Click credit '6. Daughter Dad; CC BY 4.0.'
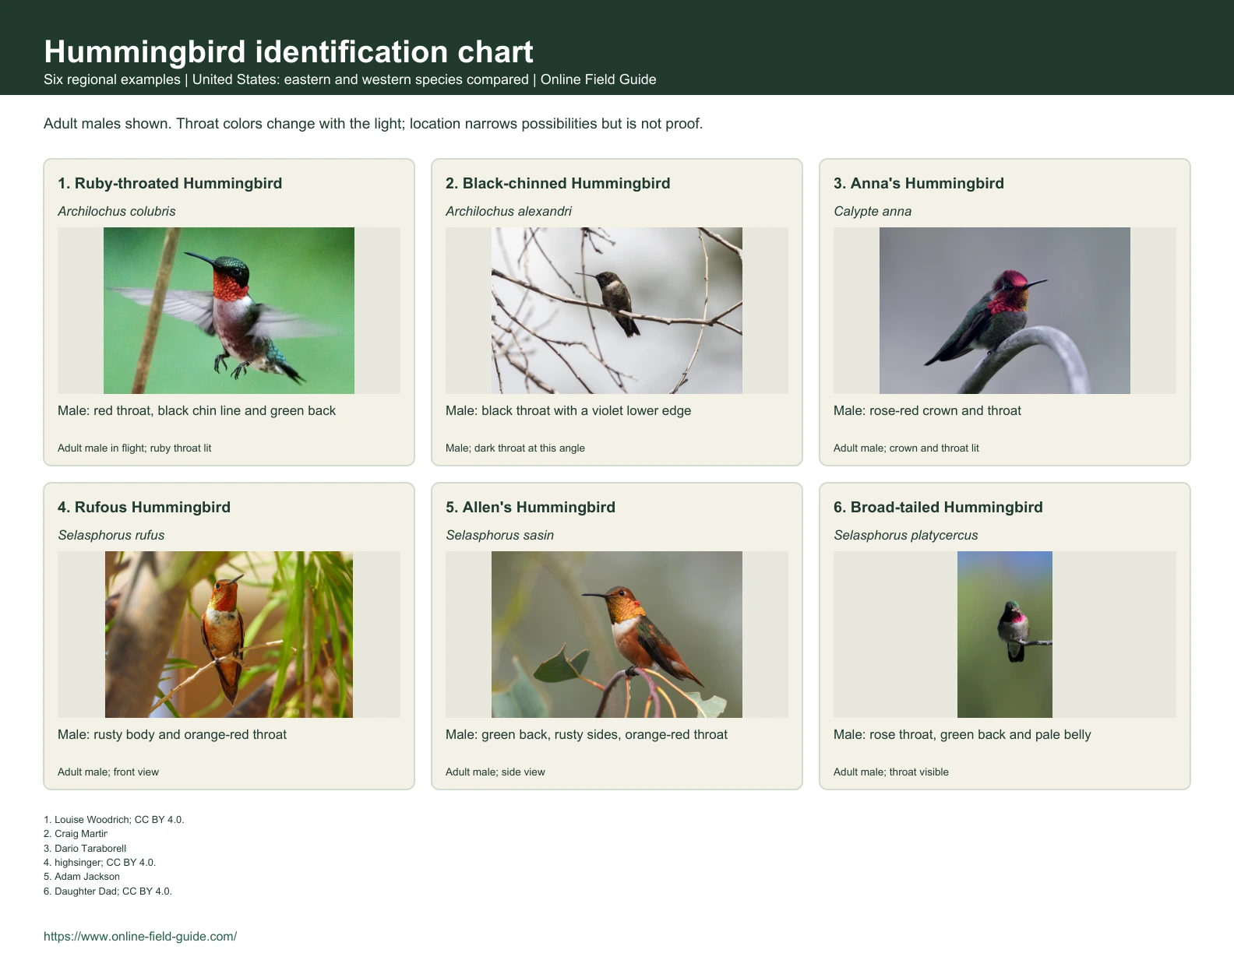Image resolution: width=1234 pixels, height=953 pixels. tap(108, 891)
